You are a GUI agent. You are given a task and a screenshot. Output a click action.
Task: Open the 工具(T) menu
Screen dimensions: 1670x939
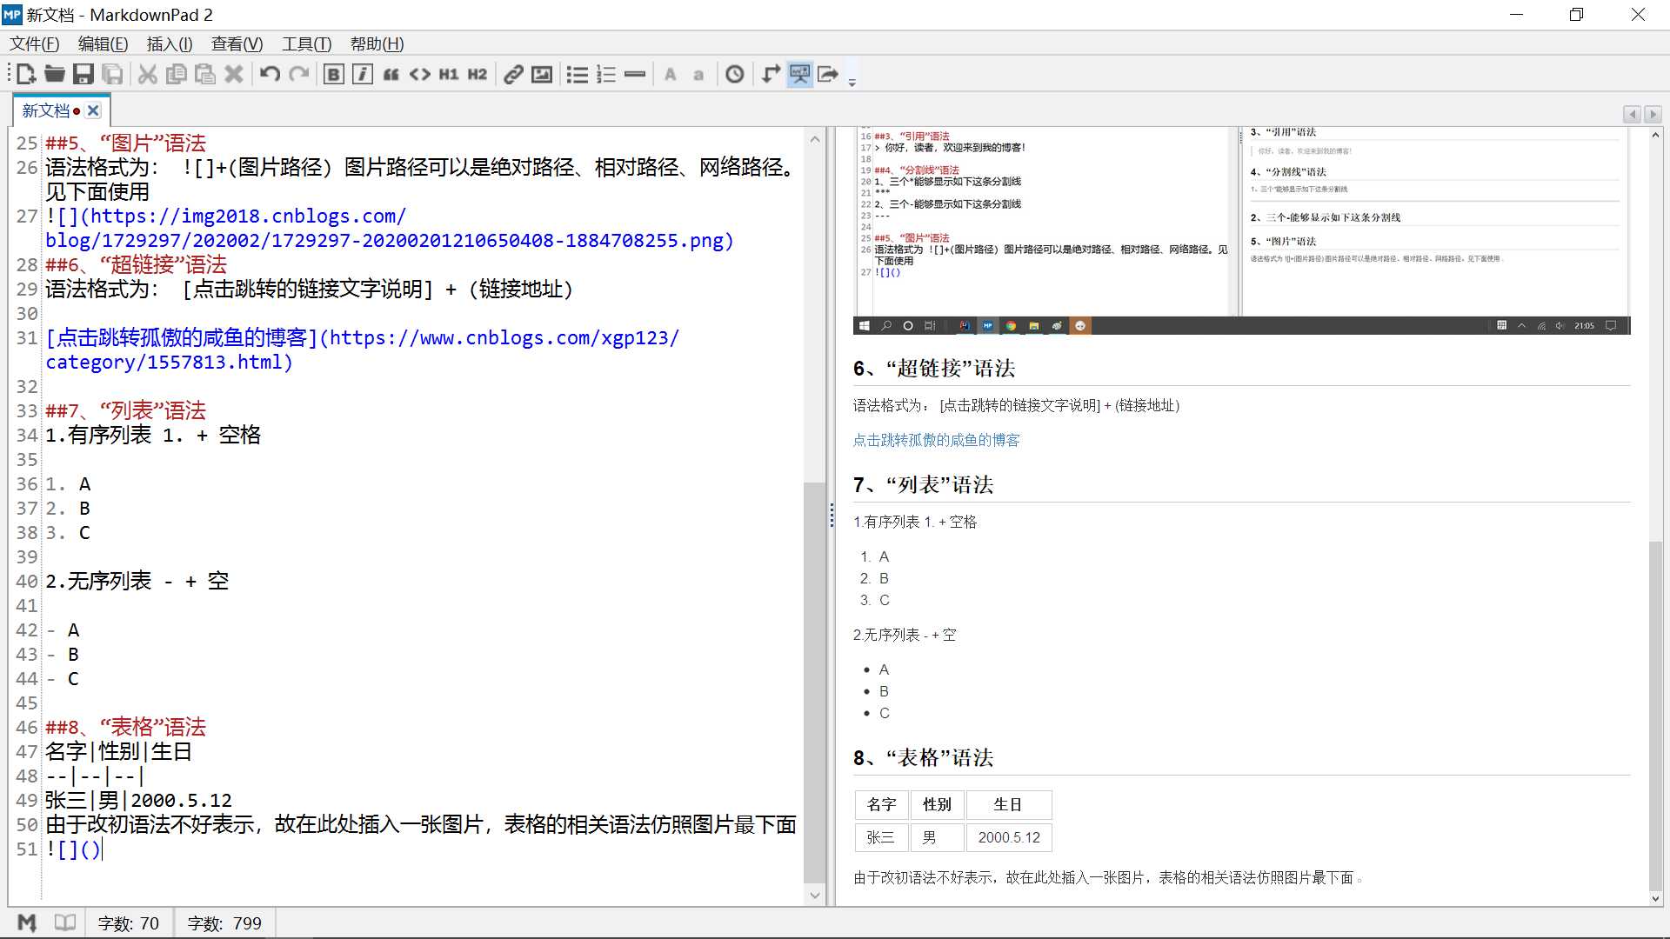[307, 43]
